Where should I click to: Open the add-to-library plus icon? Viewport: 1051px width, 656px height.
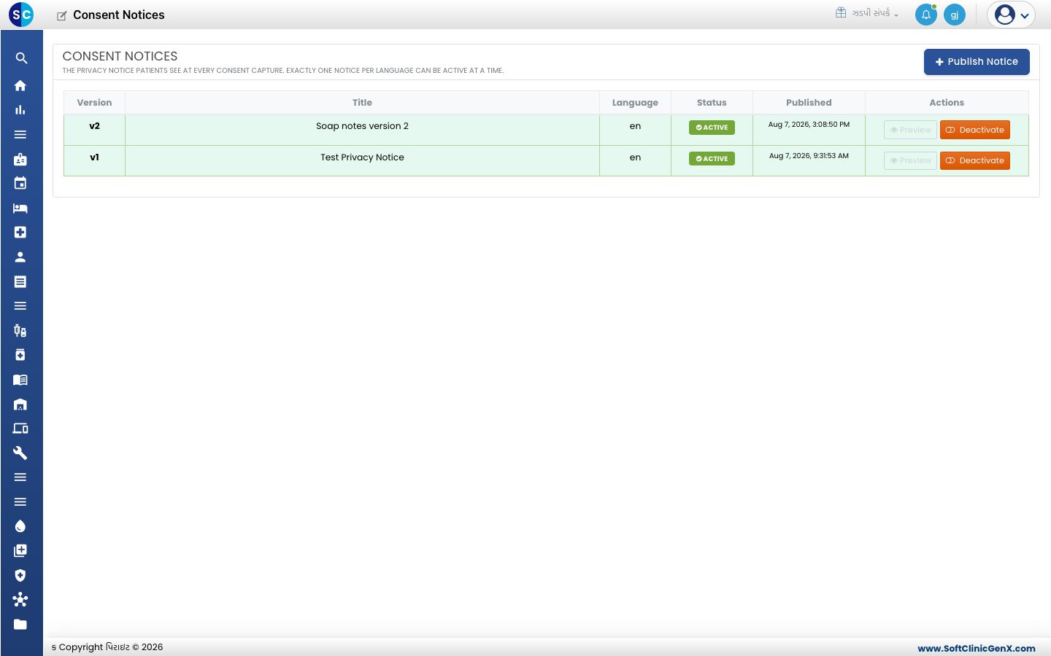point(20,551)
